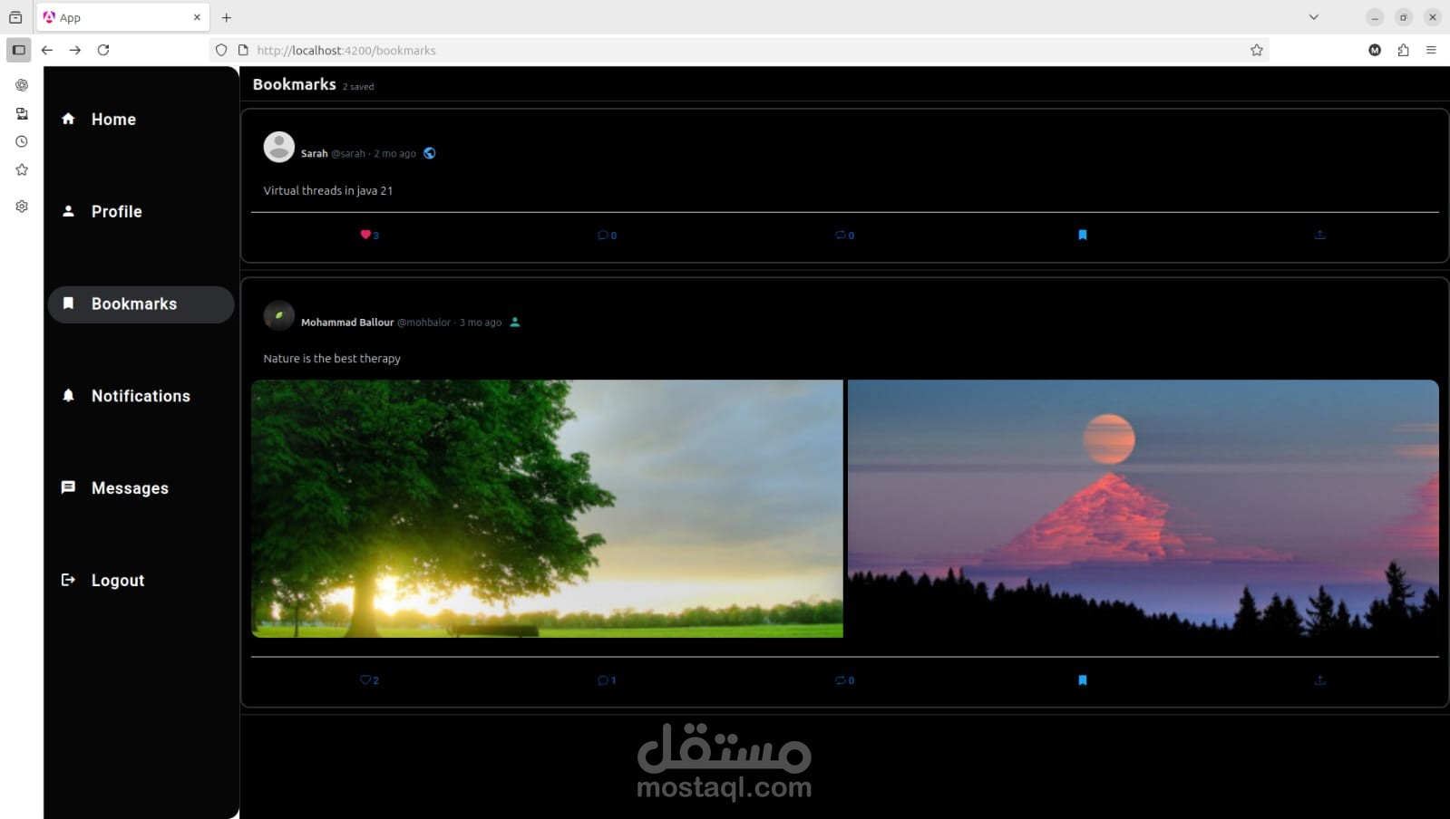The width and height of the screenshot is (1450, 819).
Task: Share Mohammad Ballour's nature post
Action: click(1319, 679)
